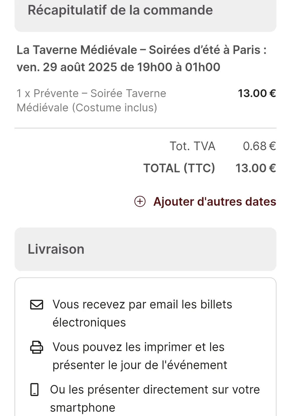This screenshot has width=291, height=416.
Task: Click the email envelope icon
Action: 37,305
